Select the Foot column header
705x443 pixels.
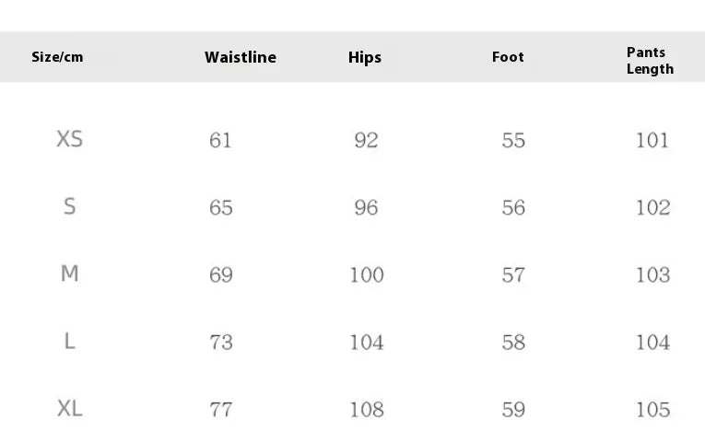(508, 57)
